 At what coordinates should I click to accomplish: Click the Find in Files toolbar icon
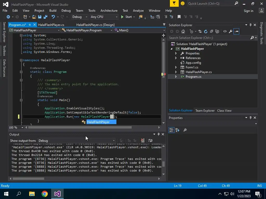141,17
